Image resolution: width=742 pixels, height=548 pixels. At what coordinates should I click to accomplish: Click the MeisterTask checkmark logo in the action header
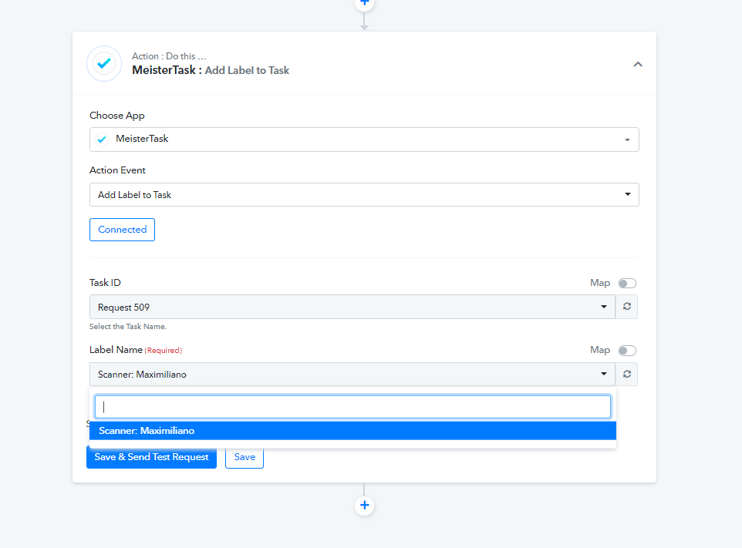pos(104,63)
